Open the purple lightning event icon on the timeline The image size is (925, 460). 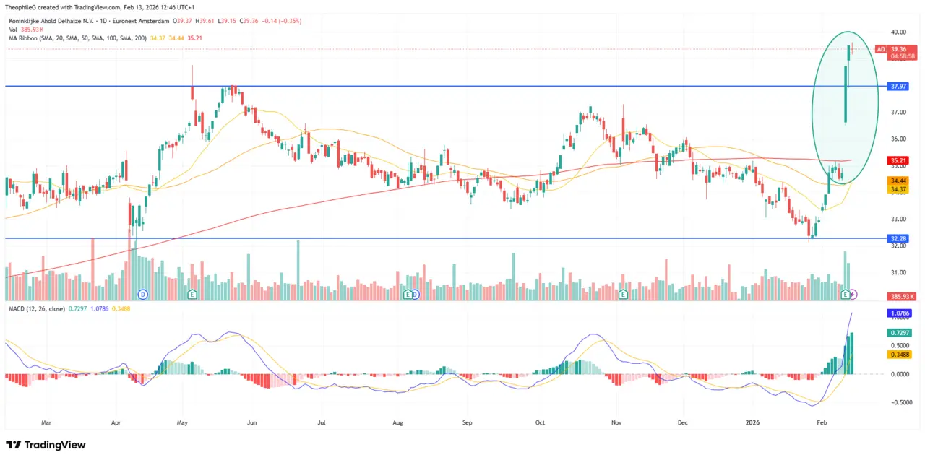click(853, 295)
